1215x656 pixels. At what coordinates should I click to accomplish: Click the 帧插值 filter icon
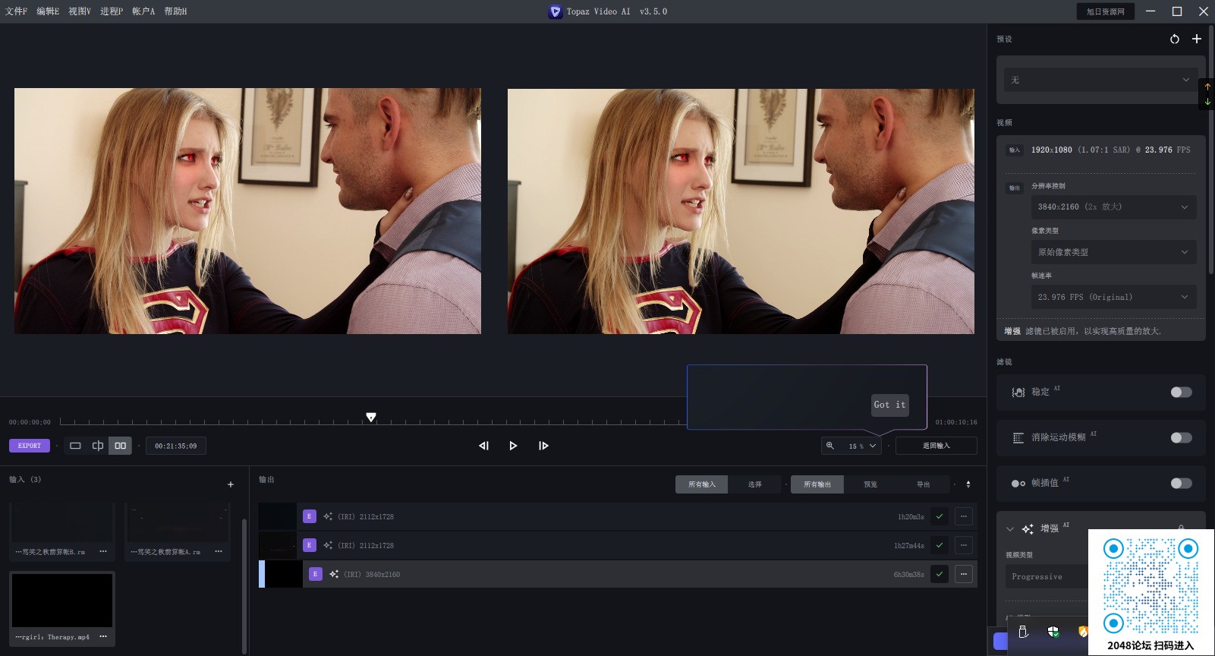point(1018,483)
